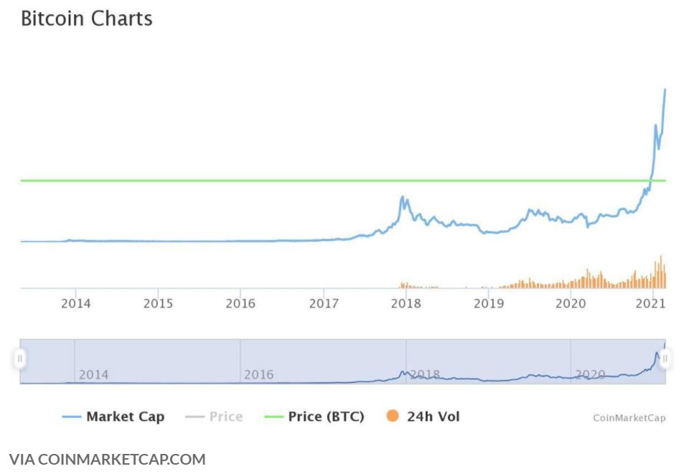
Task: Click the orange 24h Vol legend dot
Action: (x=392, y=416)
